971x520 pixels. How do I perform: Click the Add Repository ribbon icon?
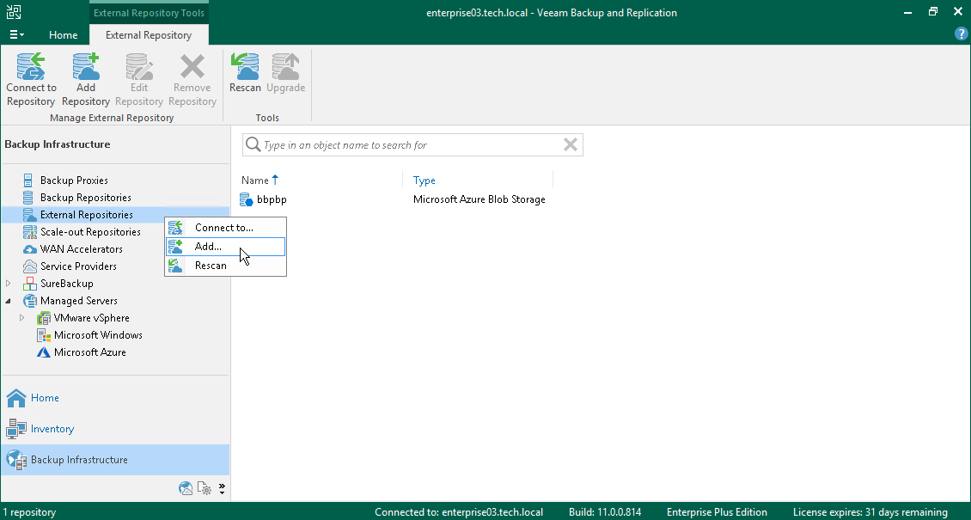tap(85, 67)
